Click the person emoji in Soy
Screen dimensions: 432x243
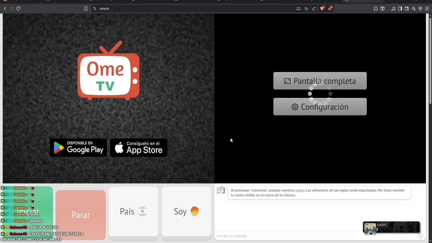coord(194,212)
